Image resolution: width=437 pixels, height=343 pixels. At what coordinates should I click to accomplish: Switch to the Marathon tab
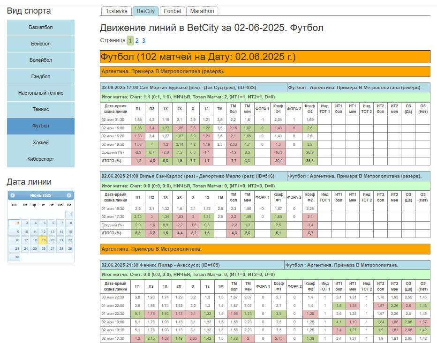pyautogui.click(x=202, y=11)
